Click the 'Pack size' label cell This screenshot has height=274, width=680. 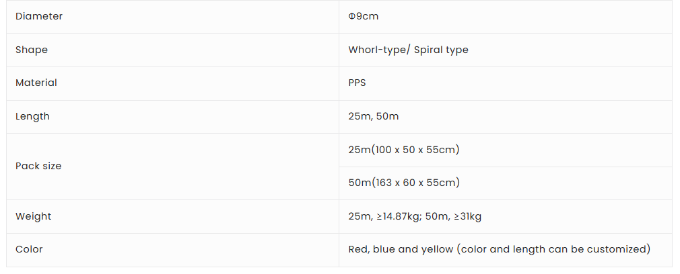click(x=38, y=166)
